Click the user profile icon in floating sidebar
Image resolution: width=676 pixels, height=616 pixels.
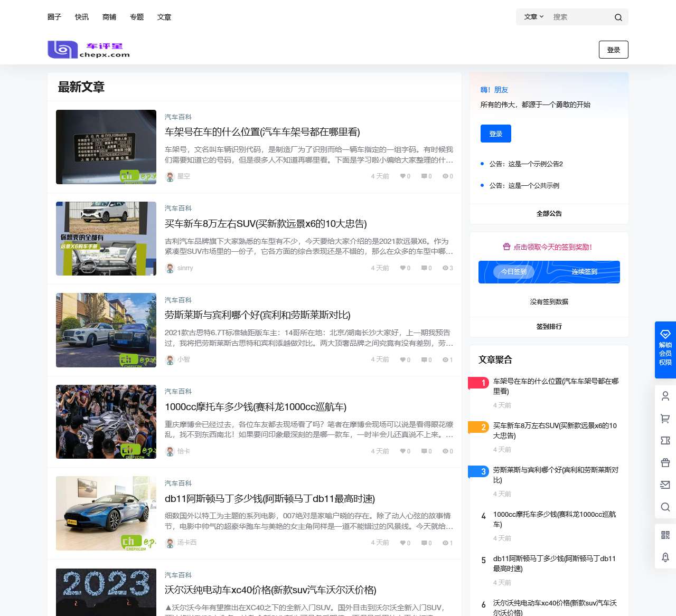coord(665,396)
